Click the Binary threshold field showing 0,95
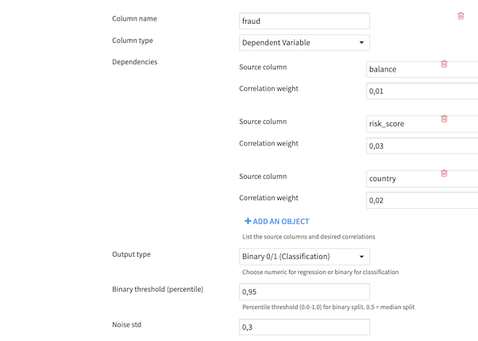This screenshot has height=341, width=478. click(304, 293)
